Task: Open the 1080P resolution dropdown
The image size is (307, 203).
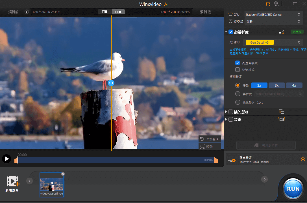Action: (x=278, y=94)
